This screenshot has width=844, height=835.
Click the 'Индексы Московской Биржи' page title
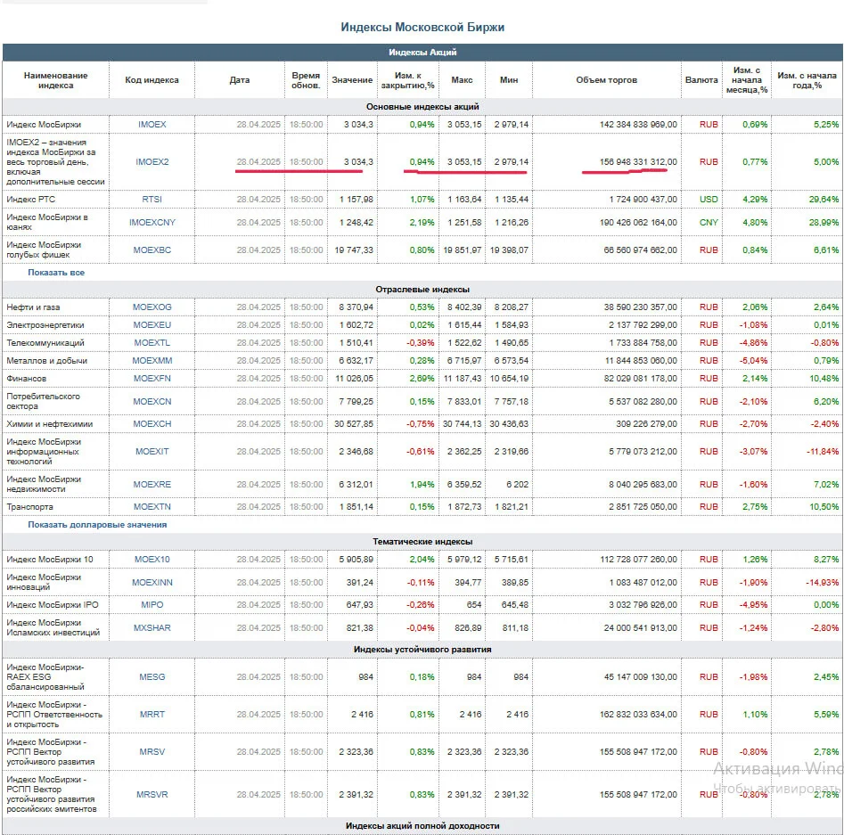coord(422,28)
